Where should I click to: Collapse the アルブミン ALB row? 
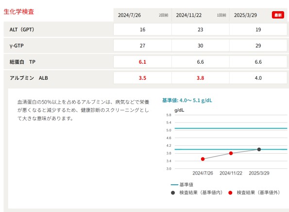click(x=29, y=78)
